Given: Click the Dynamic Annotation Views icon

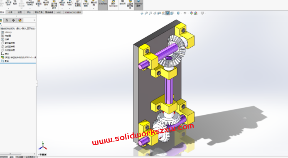Looking at the screenshot, I should click(x=163, y=13).
